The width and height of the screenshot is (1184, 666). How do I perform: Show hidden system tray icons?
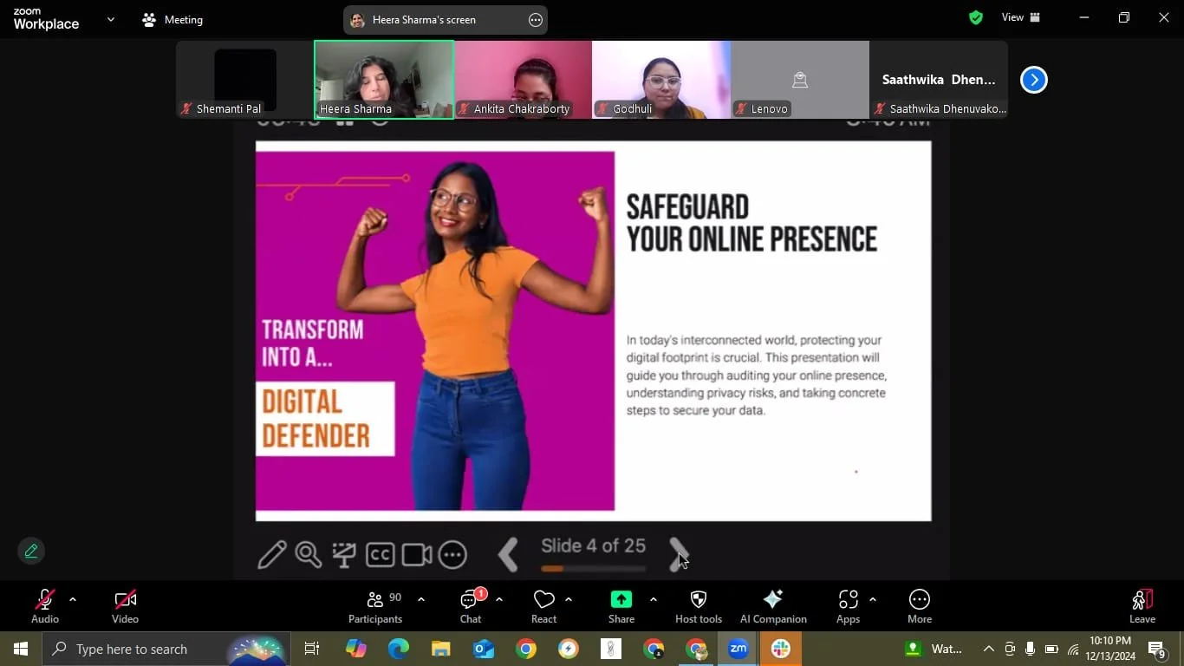click(x=988, y=649)
